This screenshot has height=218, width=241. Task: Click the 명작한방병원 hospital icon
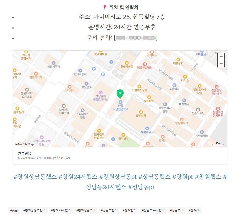click(145, 64)
